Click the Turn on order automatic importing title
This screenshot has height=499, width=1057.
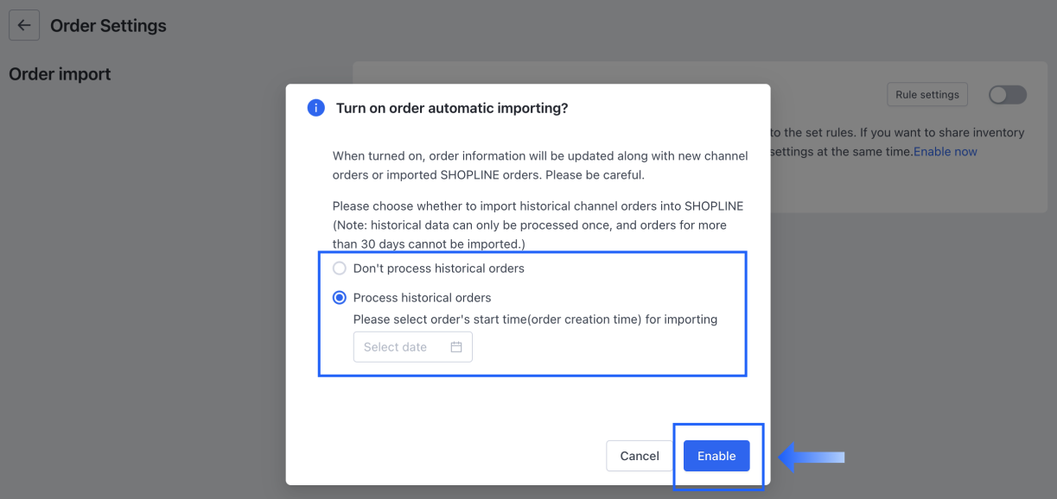pyautogui.click(x=452, y=108)
